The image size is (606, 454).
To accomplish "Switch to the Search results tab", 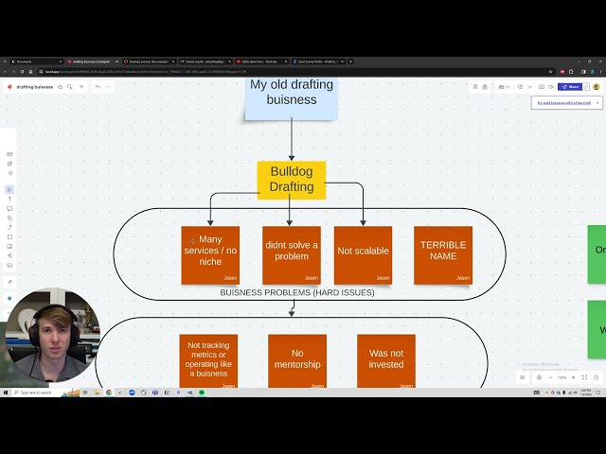I will [205, 61].
